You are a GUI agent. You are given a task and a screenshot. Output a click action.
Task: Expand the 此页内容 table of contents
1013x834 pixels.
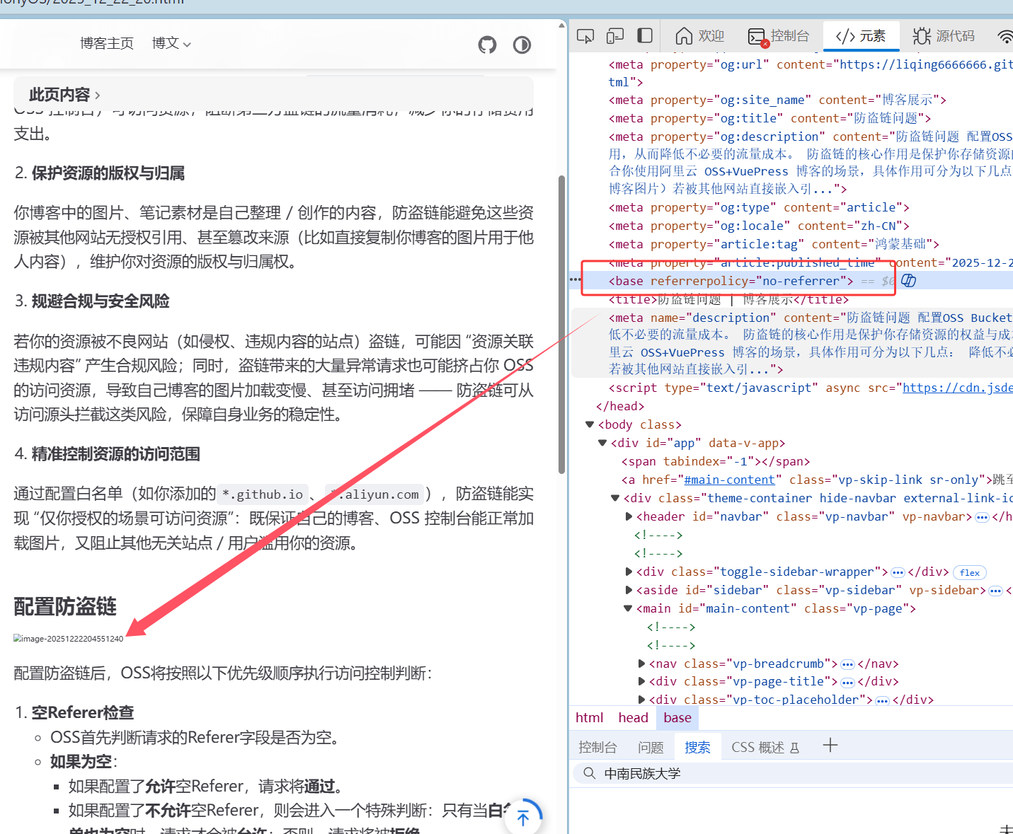pyautogui.click(x=64, y=95)
